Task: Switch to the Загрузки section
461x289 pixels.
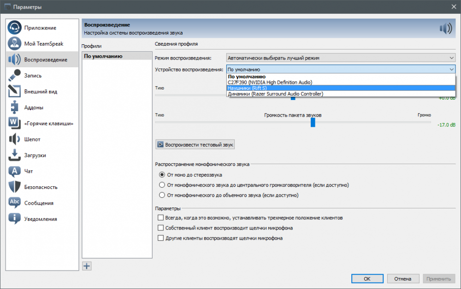Action: pos(35,155)
